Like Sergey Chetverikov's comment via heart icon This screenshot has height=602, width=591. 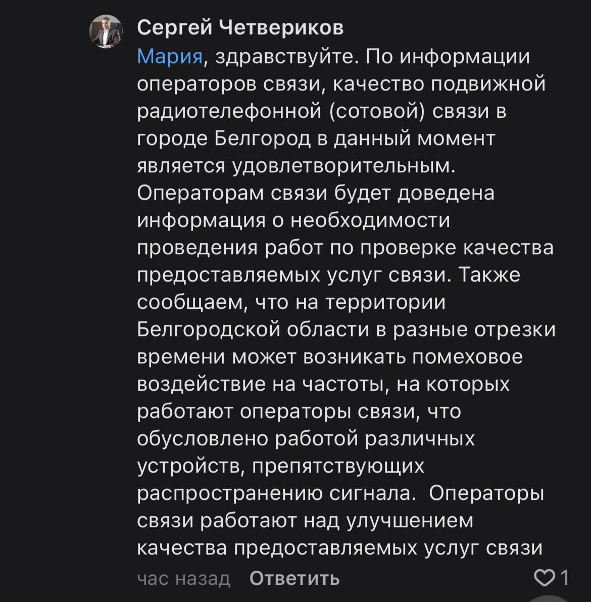[544, 577]
